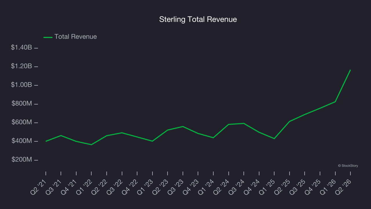Click the Q2 '22 x-axis label

[100, 187]
